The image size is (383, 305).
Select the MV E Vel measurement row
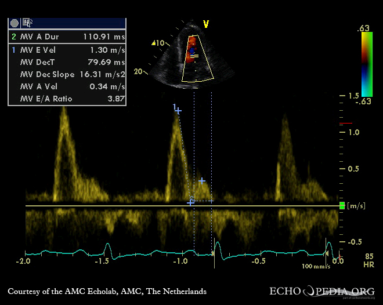(x=67, y=49)
